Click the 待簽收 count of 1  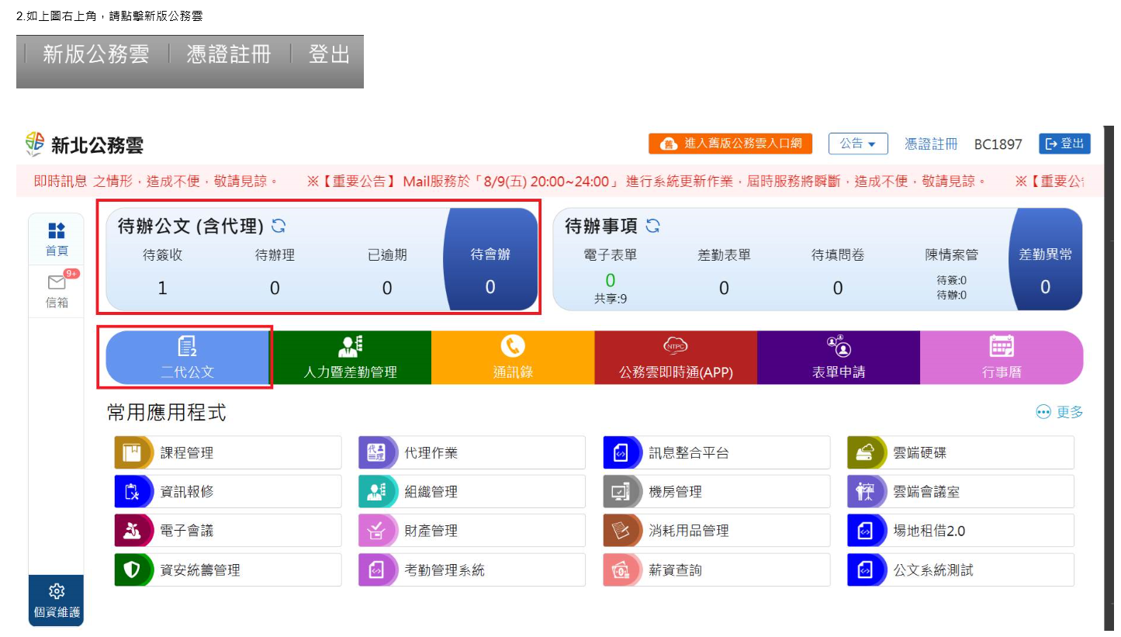pyautogui.click(x=162, y=289)
